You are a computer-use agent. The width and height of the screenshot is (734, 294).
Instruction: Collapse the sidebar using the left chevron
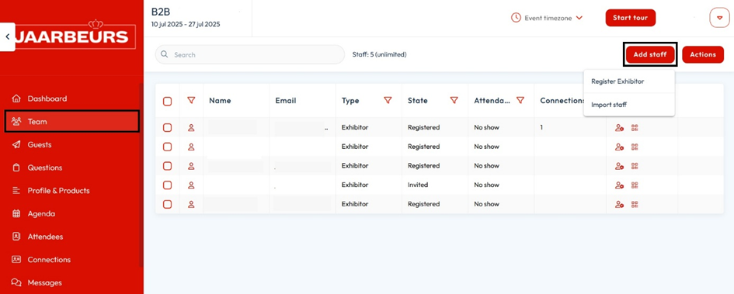tap(8, 36)
